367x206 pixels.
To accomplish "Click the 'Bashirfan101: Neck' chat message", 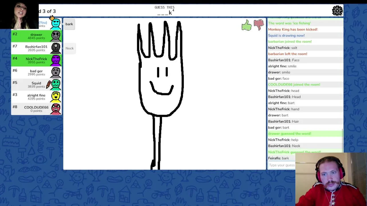I will [x=284, y=146].
